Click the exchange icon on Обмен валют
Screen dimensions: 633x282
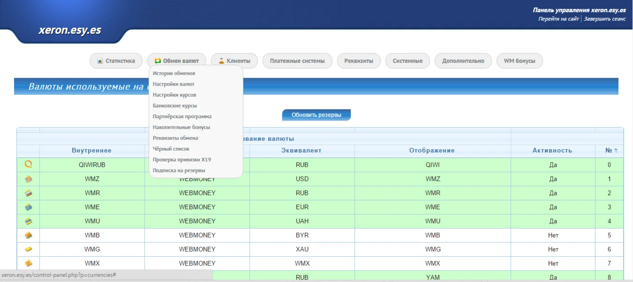click(x=158, y=61)
